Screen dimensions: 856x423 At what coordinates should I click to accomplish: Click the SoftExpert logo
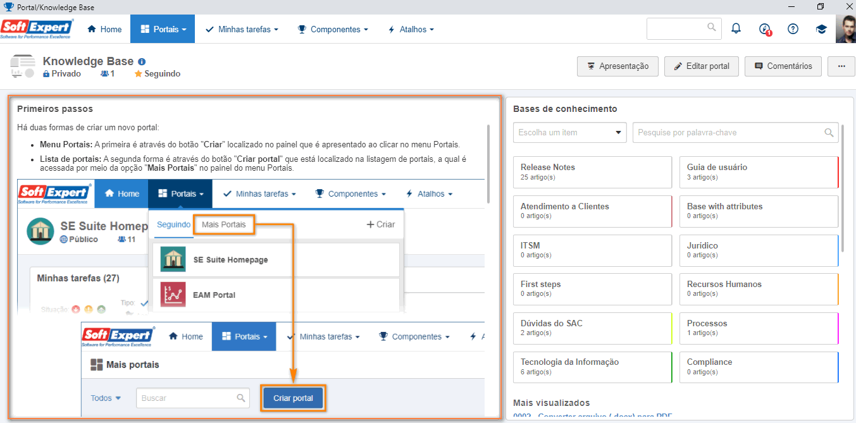click(37, 29)
